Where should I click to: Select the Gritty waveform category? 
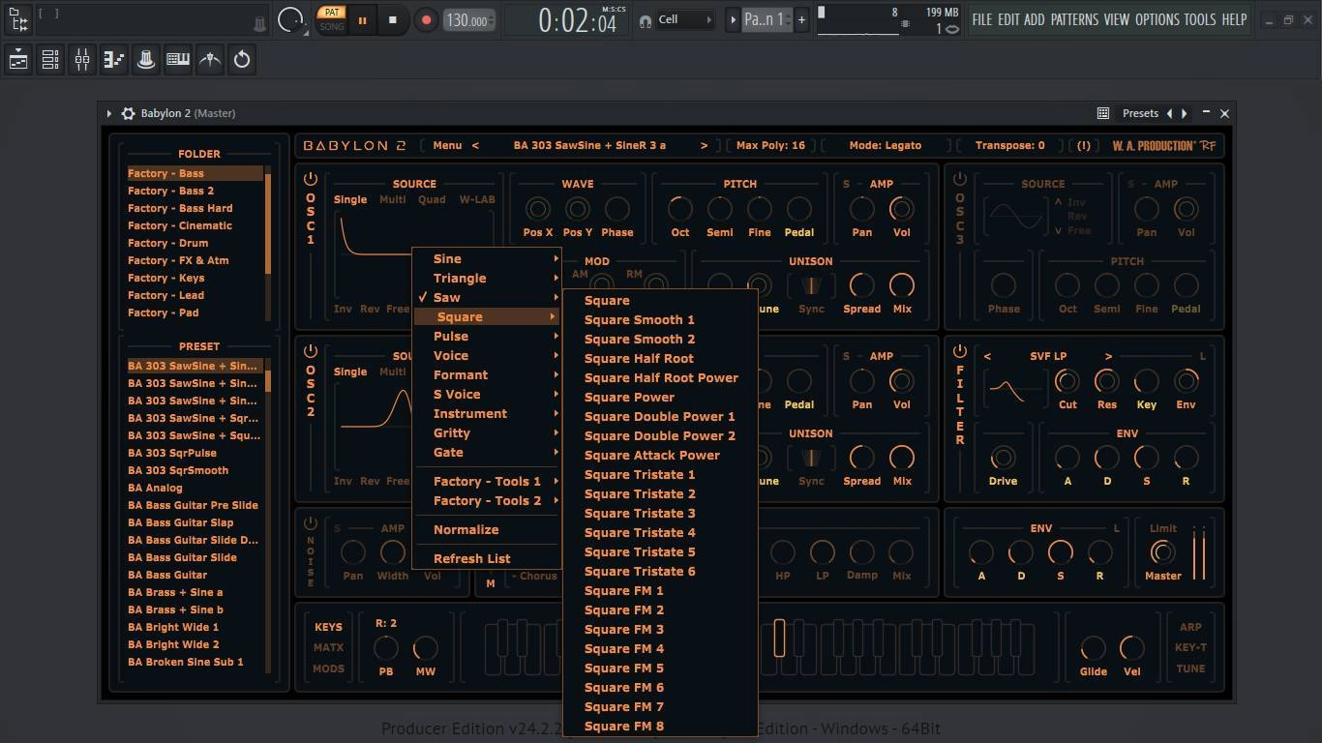[x=487, y=432]
